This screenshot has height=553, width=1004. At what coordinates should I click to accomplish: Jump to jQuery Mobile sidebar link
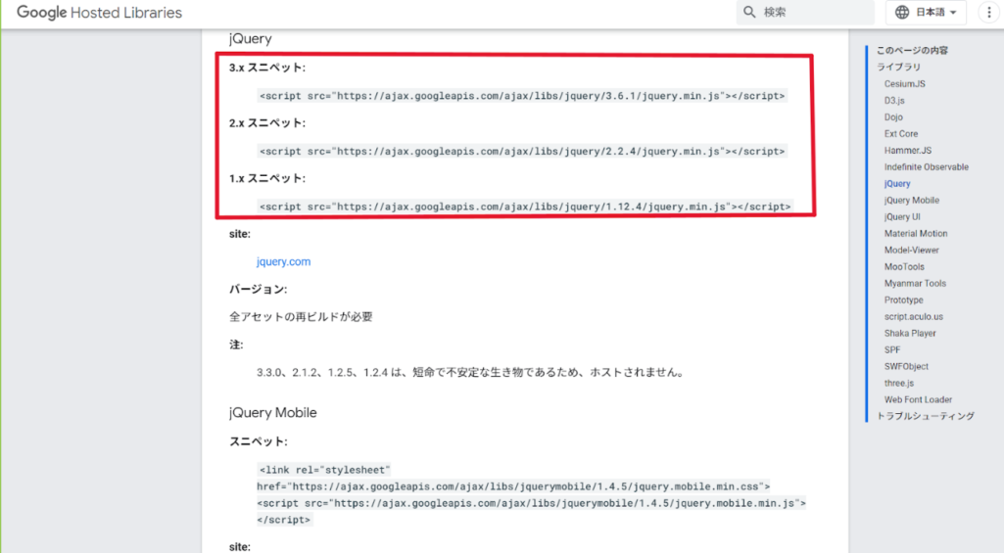pyautogui.click(x=912, y=201)
